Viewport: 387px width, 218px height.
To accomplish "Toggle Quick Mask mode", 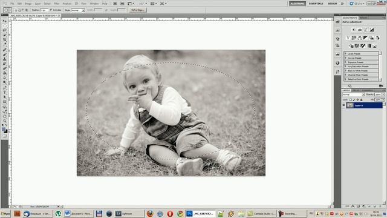I will (x=5, y=136).
